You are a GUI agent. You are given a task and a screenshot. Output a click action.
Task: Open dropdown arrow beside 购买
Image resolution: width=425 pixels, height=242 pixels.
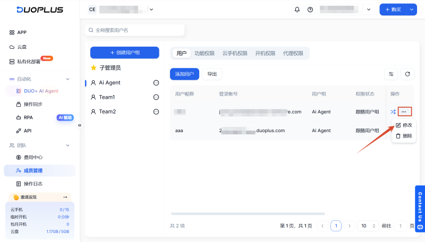pos(411,10)
